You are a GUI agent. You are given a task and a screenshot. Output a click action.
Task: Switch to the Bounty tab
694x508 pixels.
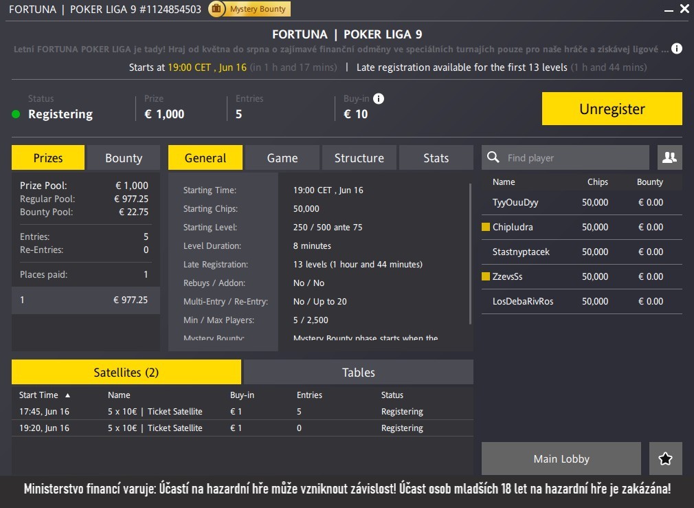[x=124, y=157]
